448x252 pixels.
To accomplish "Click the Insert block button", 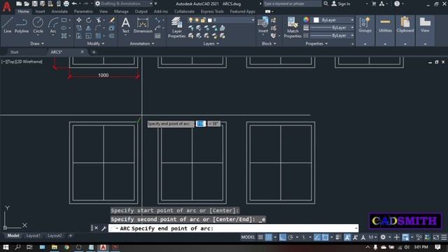I will (263, 25).
